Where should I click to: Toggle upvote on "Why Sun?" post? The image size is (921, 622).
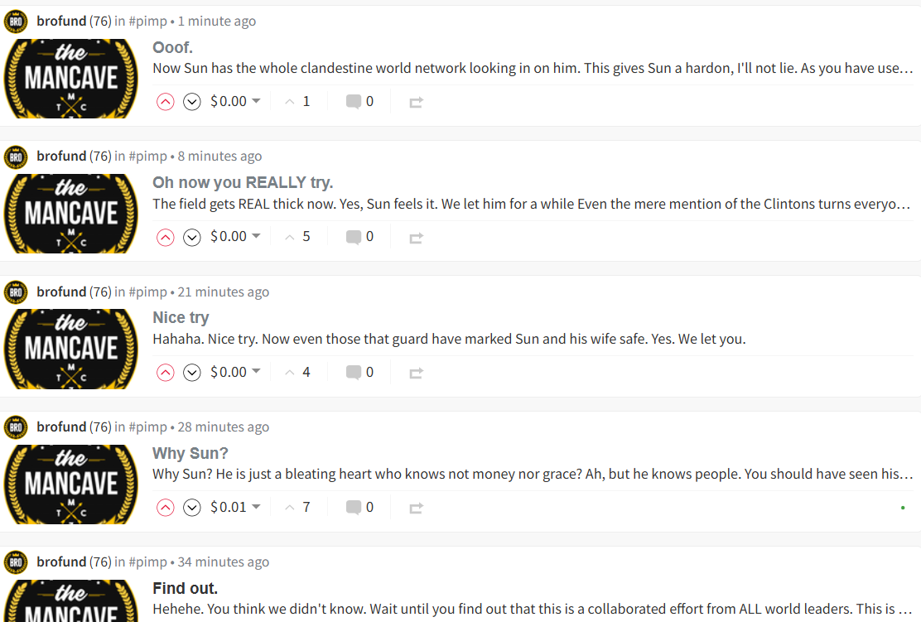coord(166,508)
